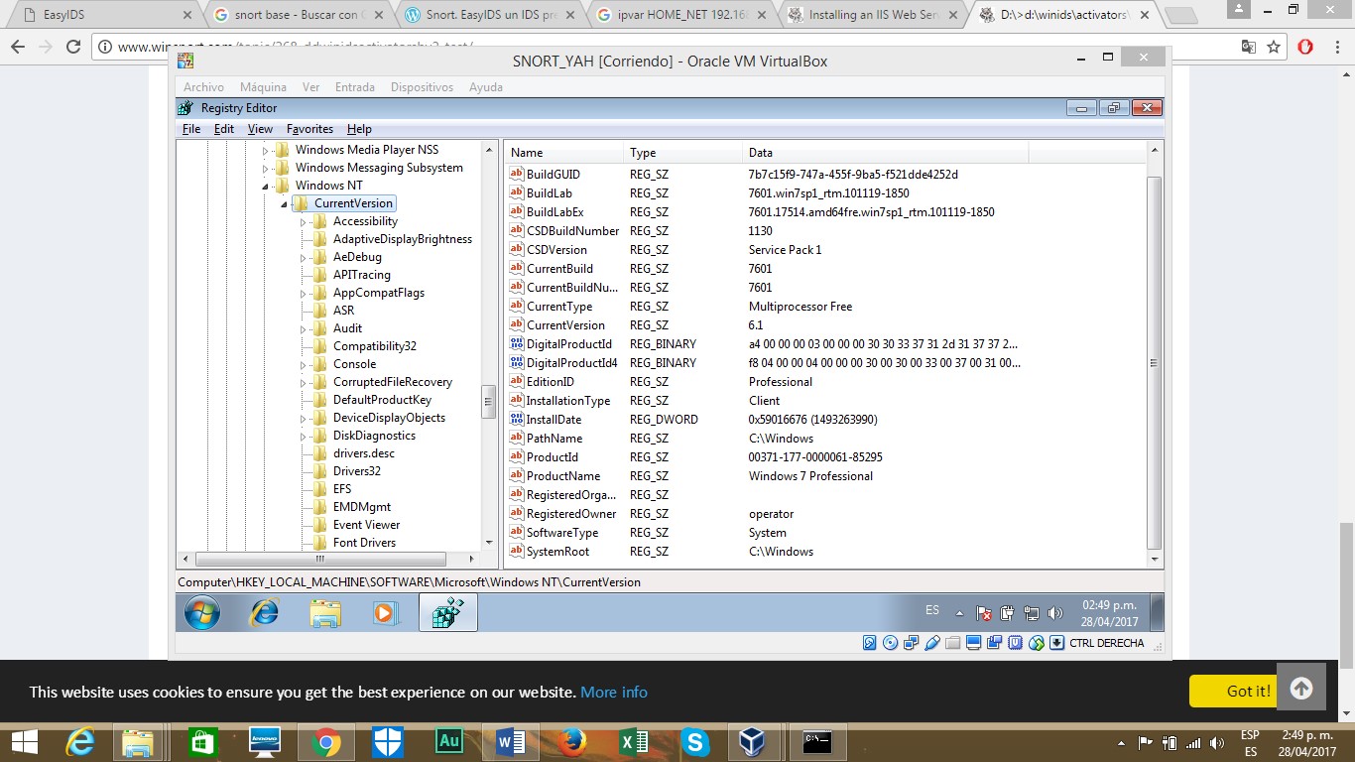Click the Windows 7 Start orb
1355x762 pixels.
(201, 613)
